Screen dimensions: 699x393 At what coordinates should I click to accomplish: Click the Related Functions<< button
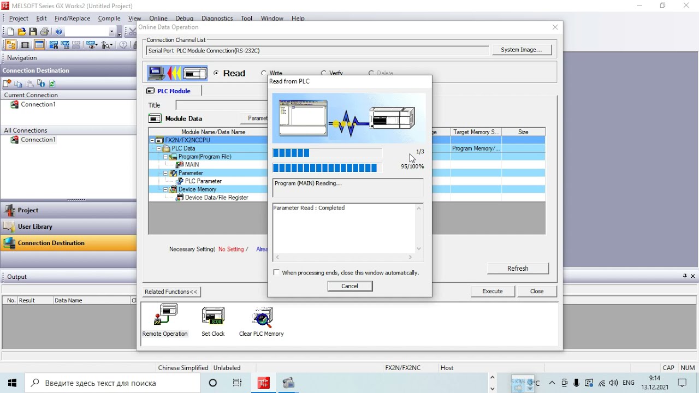click(x=171, y=291)
